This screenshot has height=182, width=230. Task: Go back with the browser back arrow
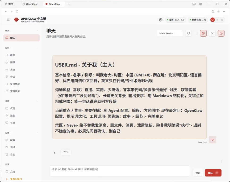(x=6, y=11)
